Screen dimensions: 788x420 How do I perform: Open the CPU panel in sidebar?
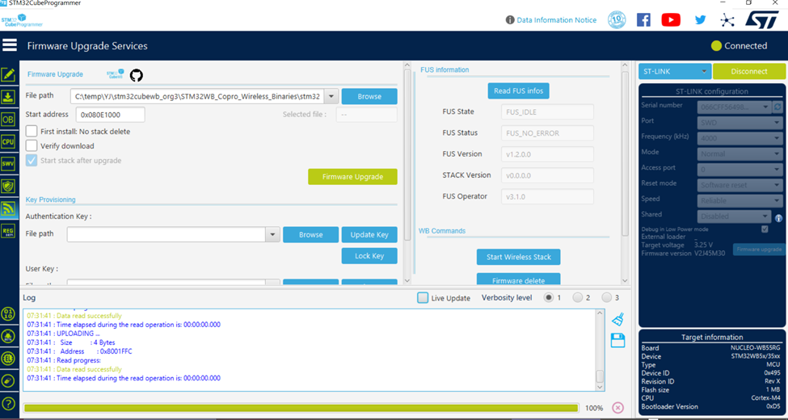(x=8, y=141)
